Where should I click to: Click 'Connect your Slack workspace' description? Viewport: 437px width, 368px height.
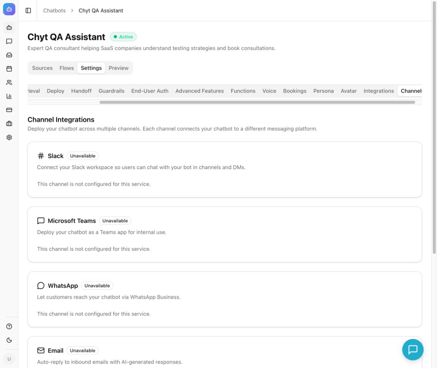tap(141, 167)
